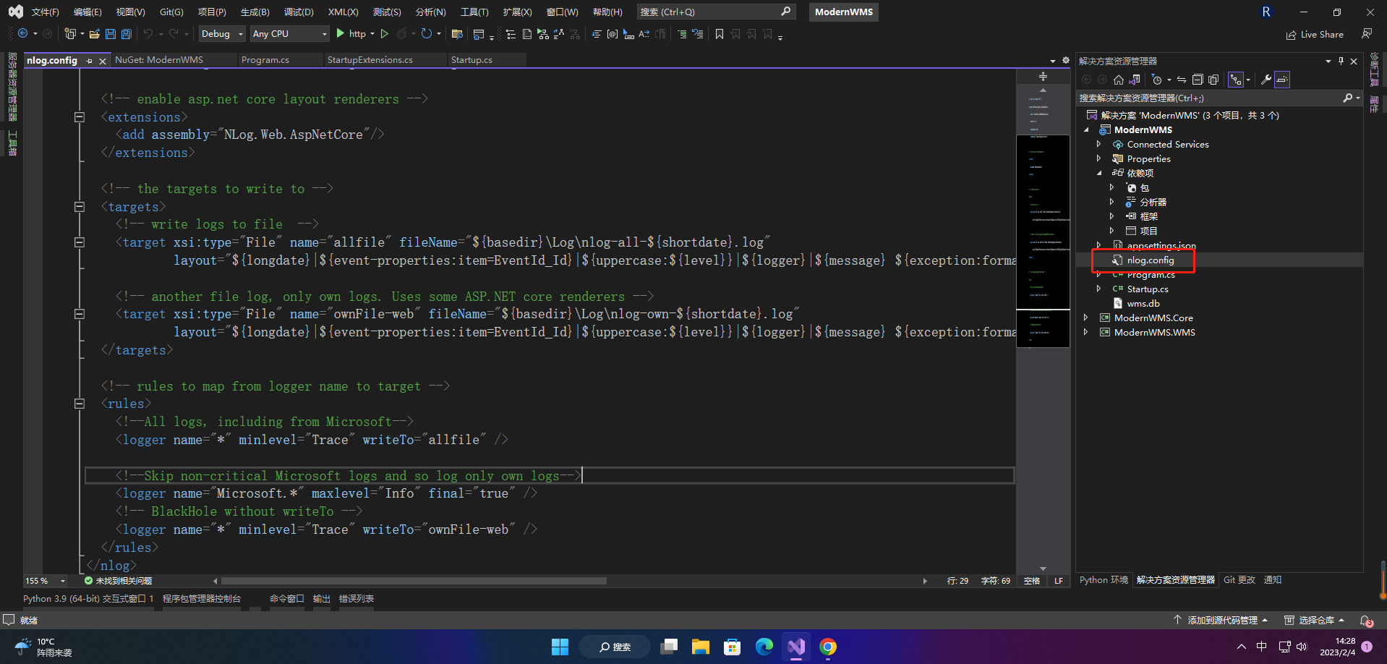This screenshot has height=664, width=1387.
Task: Select wms.db in Solution Explorer
Action: (x=1143, y=303)
